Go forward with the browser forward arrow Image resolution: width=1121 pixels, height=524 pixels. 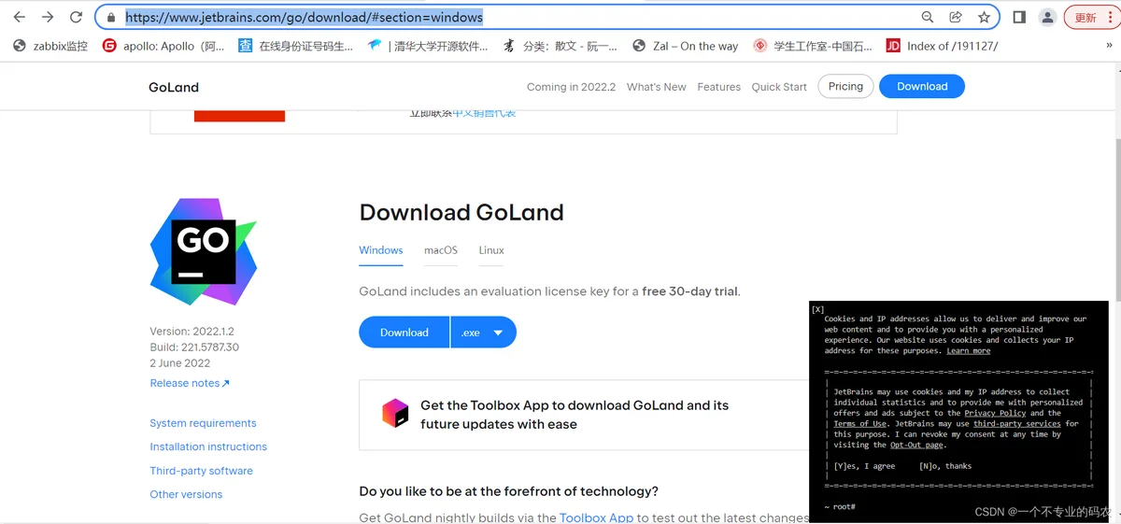click(x=48, y=17)
